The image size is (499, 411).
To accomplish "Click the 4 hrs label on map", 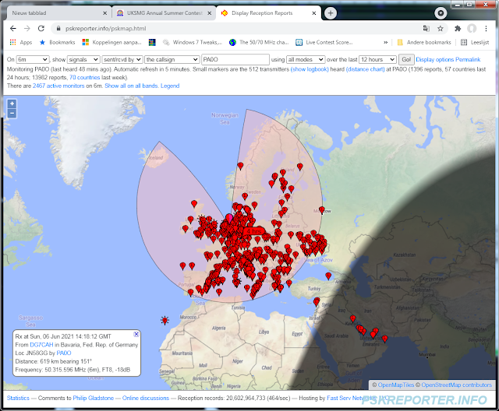I will [255, 231].
